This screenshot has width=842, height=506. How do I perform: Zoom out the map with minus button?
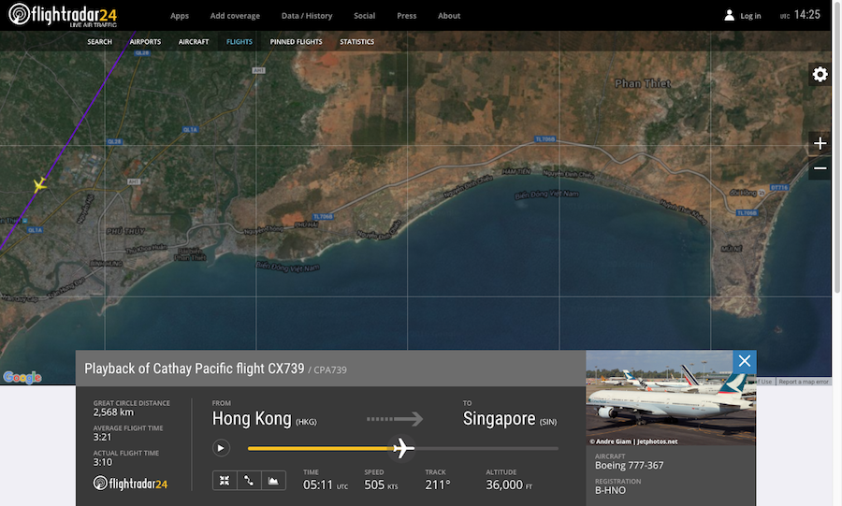820,168
